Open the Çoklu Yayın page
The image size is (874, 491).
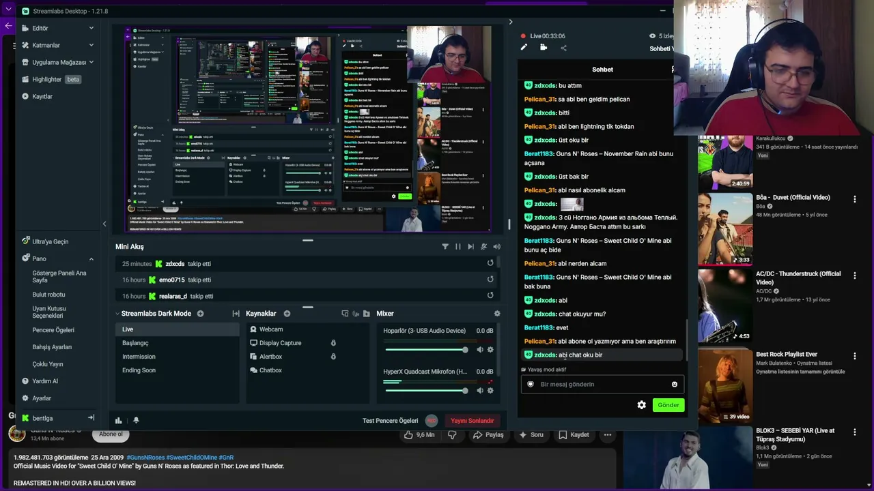point(48,364)
